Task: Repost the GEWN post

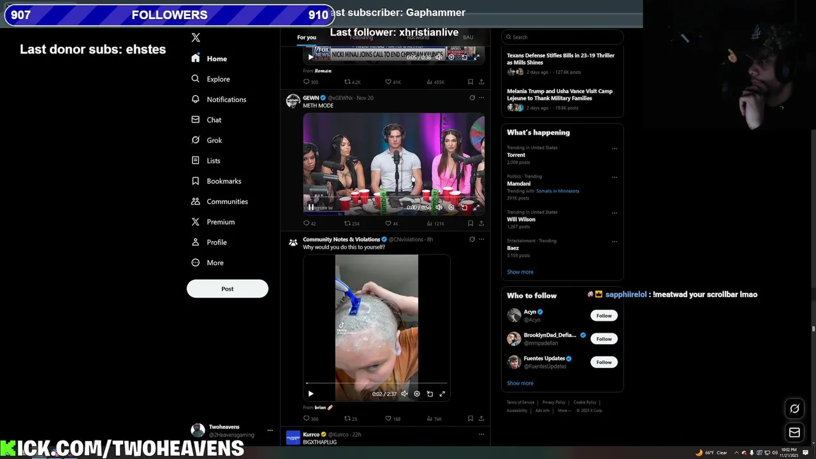Action: tap(352, 223)
